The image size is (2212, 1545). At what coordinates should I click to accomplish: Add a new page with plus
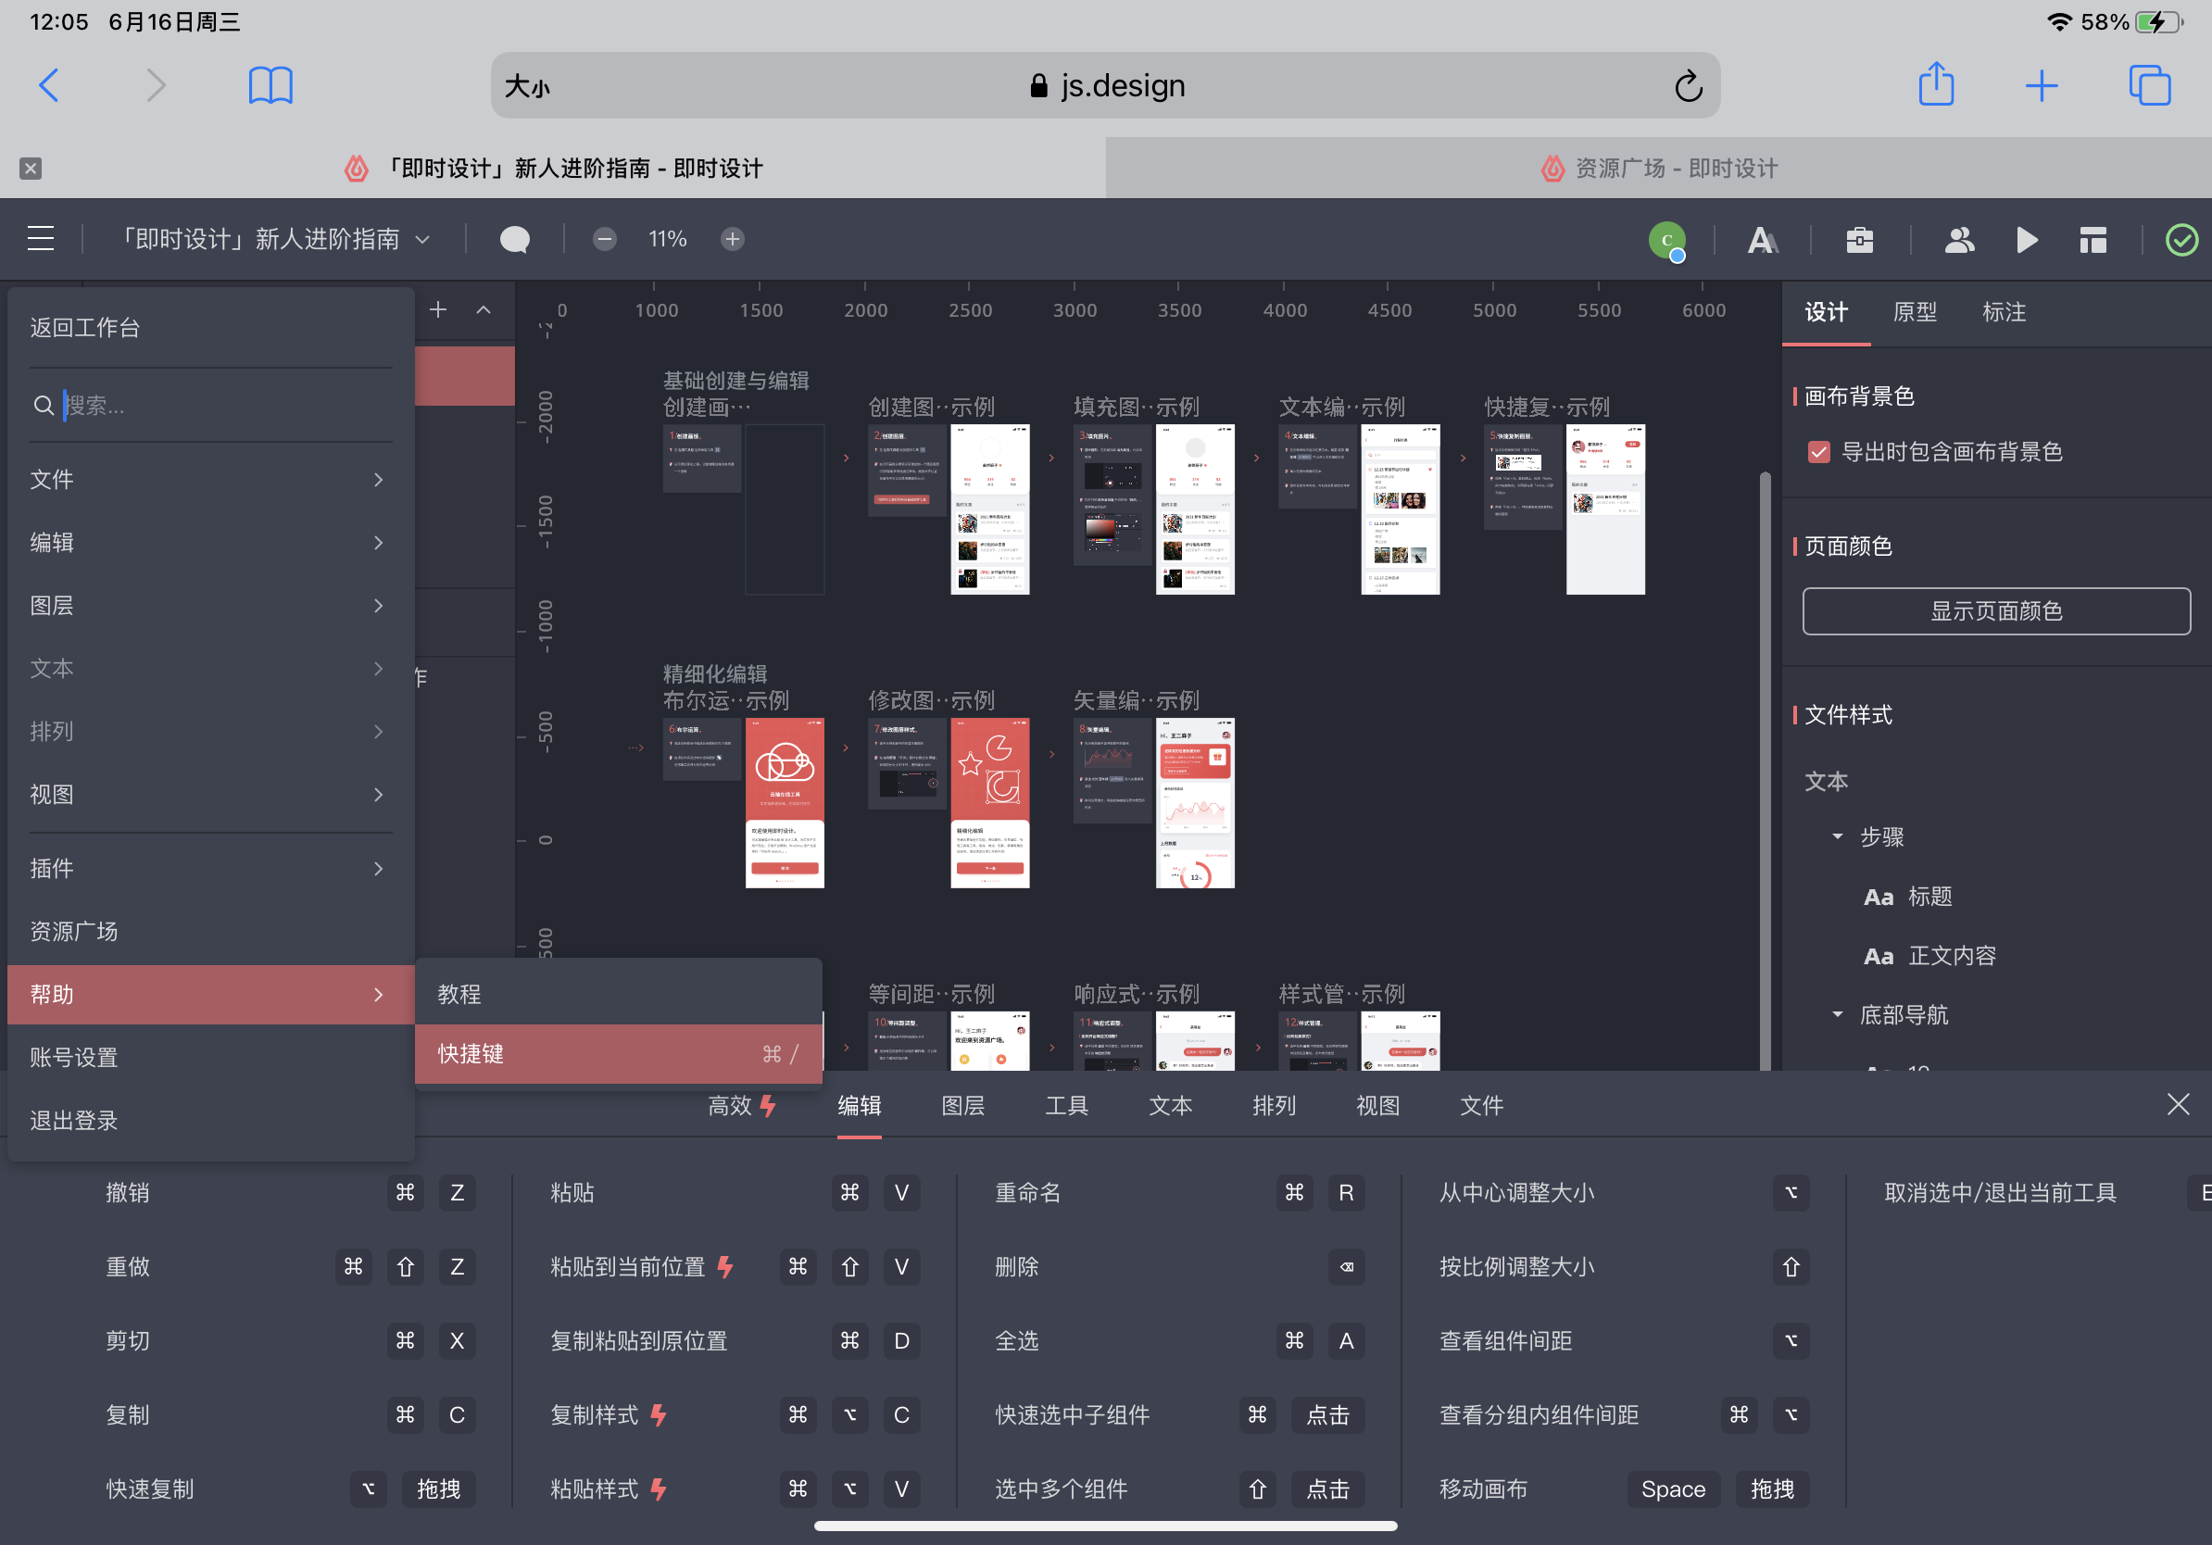[x=438, y=309]
